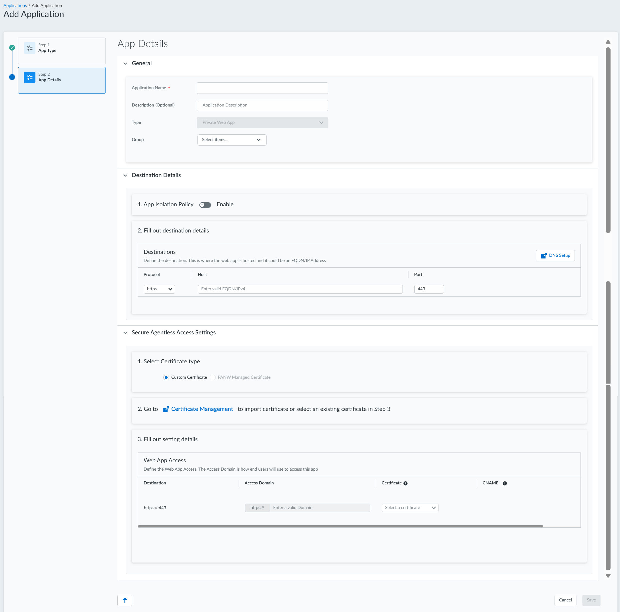Viewport: 620px width, 612px height.
Task: Click the https://:443 destination cell
Action: pos(155,508)
